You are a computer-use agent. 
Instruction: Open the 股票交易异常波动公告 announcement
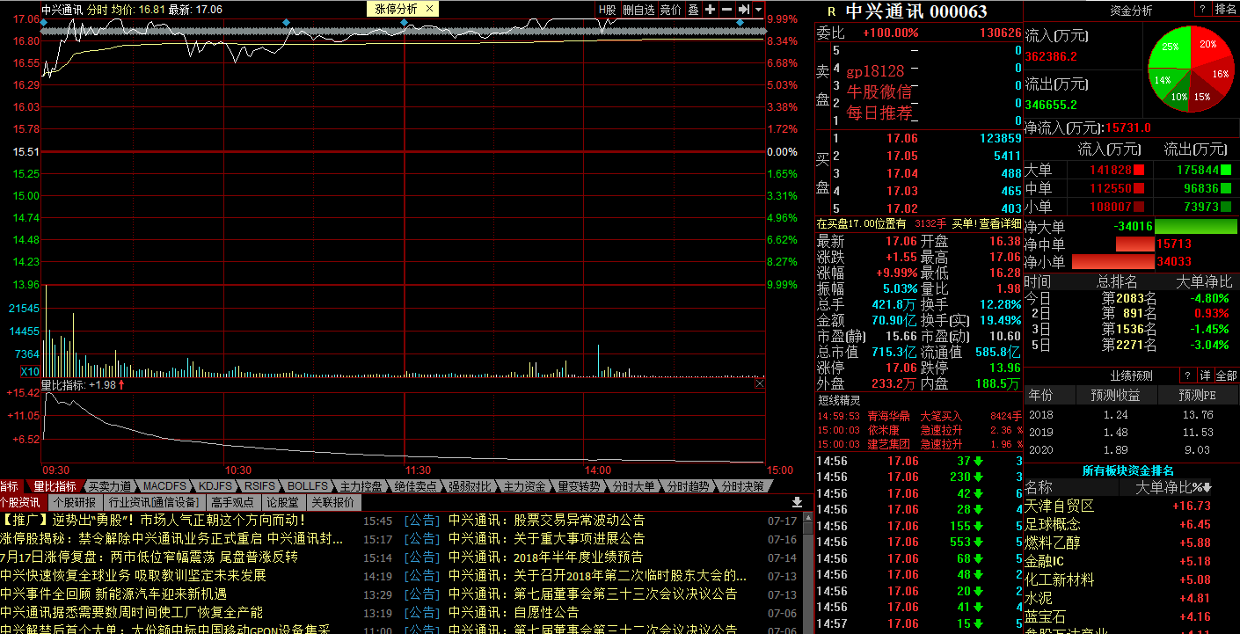546,521
